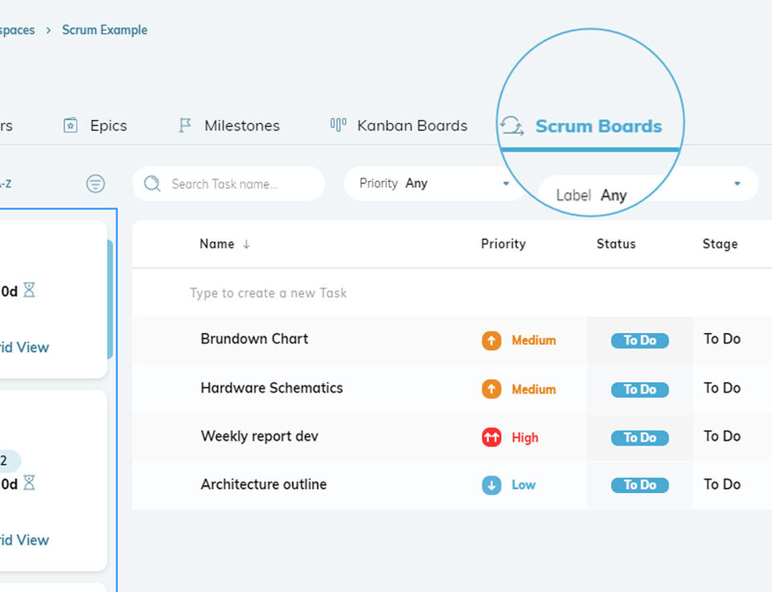772x592 pixels.
Task: Click the Scrum Boards cycle icon
Action: [511, 125]
